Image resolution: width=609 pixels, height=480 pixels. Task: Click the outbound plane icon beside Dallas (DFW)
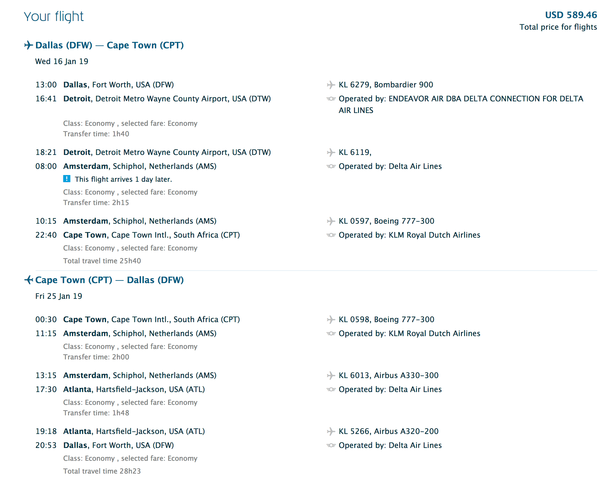pos(28,45)
